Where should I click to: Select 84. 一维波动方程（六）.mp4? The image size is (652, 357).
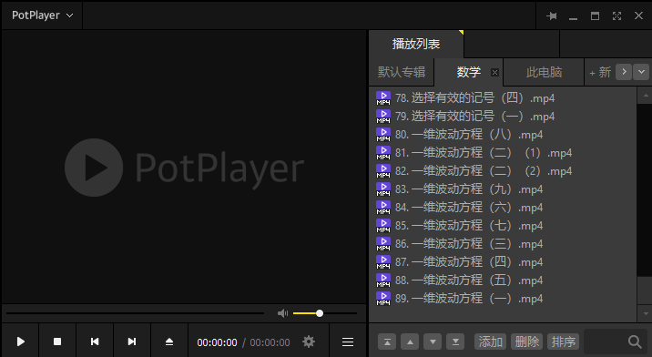[503, 208]
